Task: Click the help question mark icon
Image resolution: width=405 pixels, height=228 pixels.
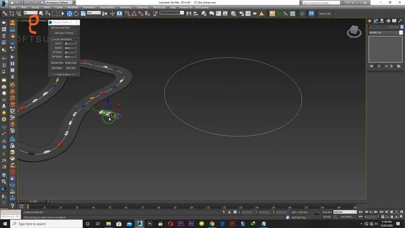Action: [12, 206]
